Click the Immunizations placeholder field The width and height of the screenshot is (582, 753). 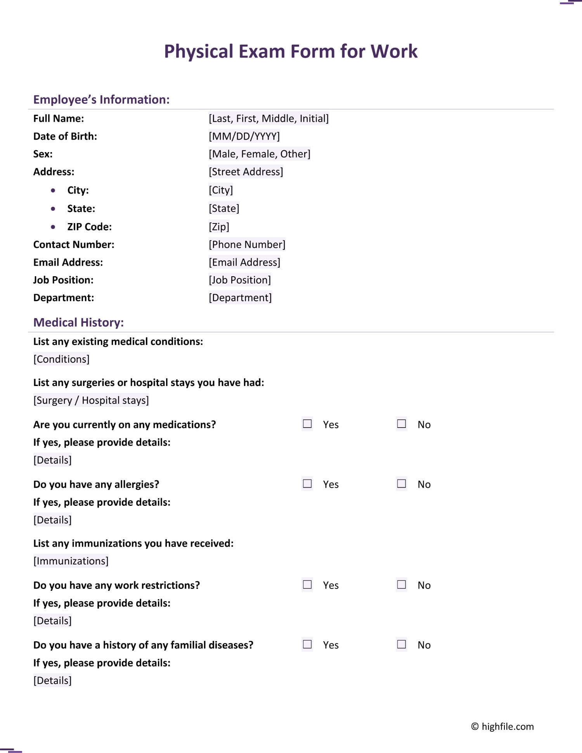coord(71,561)
